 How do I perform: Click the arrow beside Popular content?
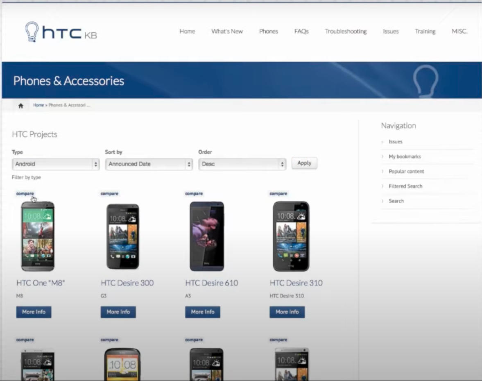click(382, 171)
